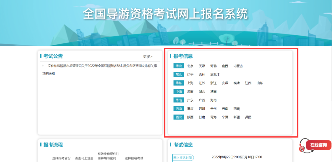Click the 考试信息 section heading

[x=183, y=145]
